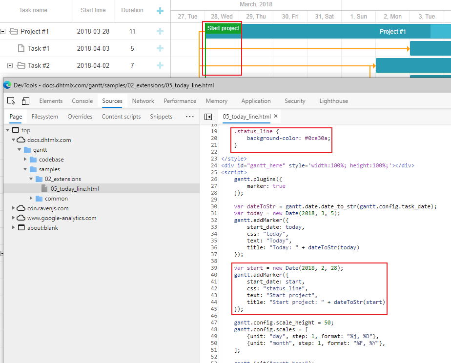This screenshot has width=451, height=363.
Task: Close the 05_today_line.html editor tab
Action: click(x=276, y=116)
